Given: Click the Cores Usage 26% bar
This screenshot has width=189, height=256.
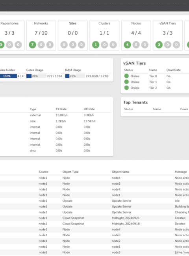Looking at the screenshot, I should [36, 76].
